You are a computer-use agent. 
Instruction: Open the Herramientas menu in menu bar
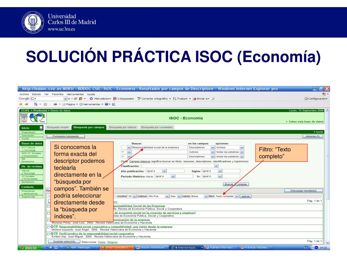[x=75, y=94]
